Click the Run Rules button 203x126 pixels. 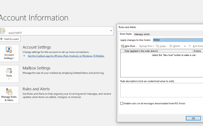point(198,46)
